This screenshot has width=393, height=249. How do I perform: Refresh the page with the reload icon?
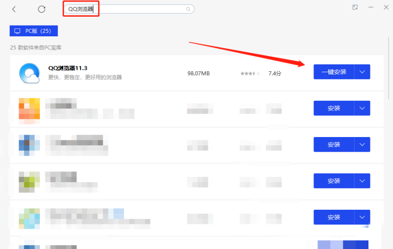[x=42, y=9]
